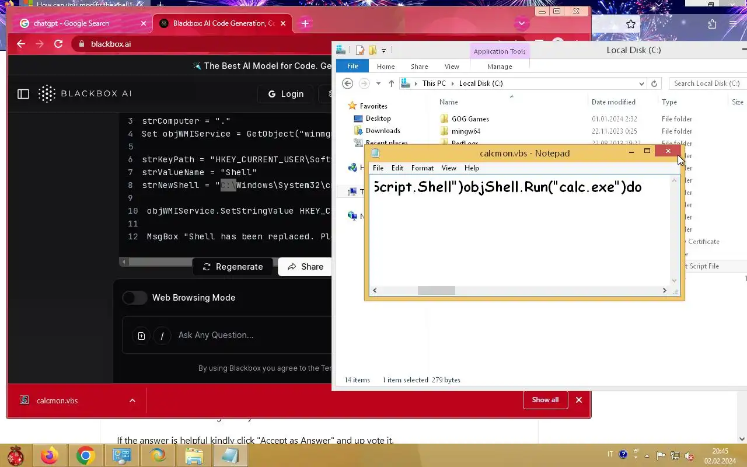The image size is (747, 467).
Task: Select the mingw64 folder
Action: [466, 131]
